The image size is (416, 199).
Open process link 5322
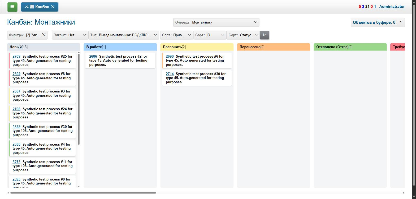coord(16,127)
